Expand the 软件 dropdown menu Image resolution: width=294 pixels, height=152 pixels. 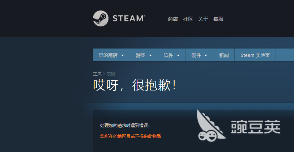click(172, 55)
